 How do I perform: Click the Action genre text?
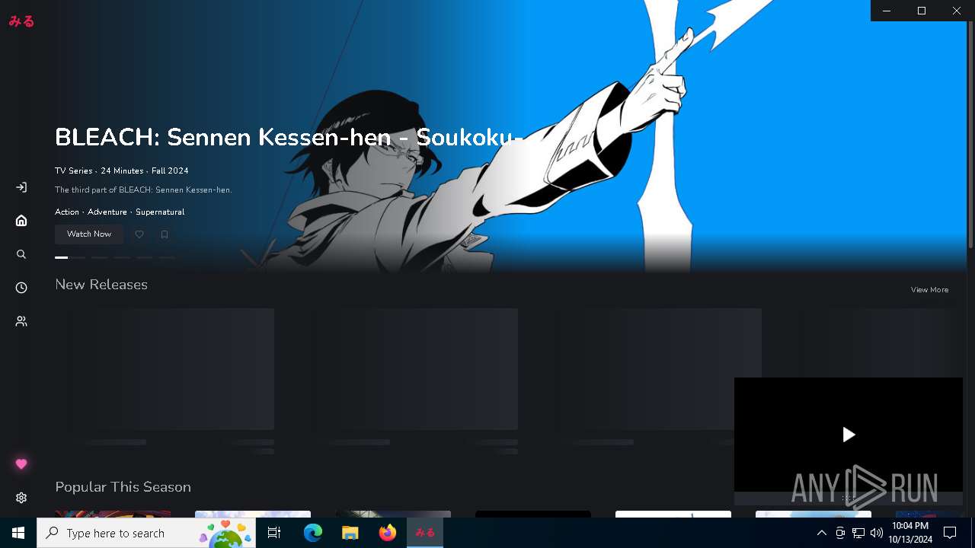pos(67,212)
